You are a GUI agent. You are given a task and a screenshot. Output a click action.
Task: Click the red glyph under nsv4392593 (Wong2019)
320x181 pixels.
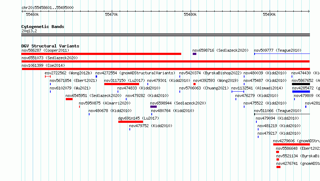click(x=195, y=84)
